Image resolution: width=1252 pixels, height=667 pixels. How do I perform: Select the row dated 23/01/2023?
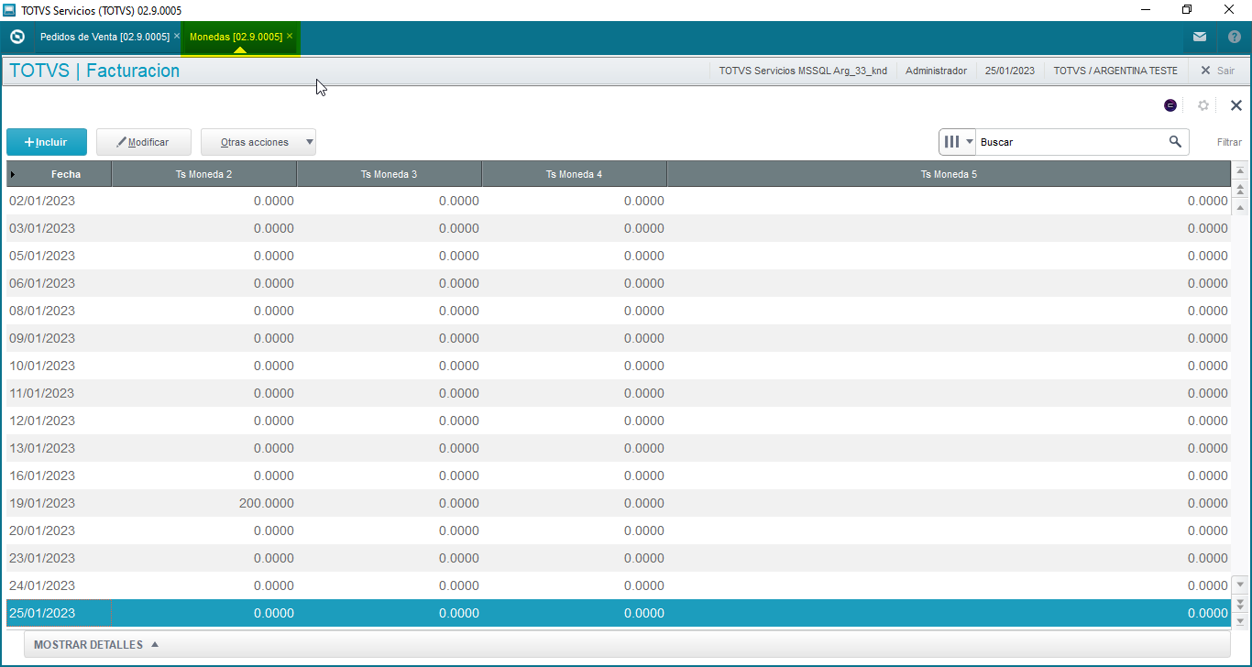coord(619,558)
